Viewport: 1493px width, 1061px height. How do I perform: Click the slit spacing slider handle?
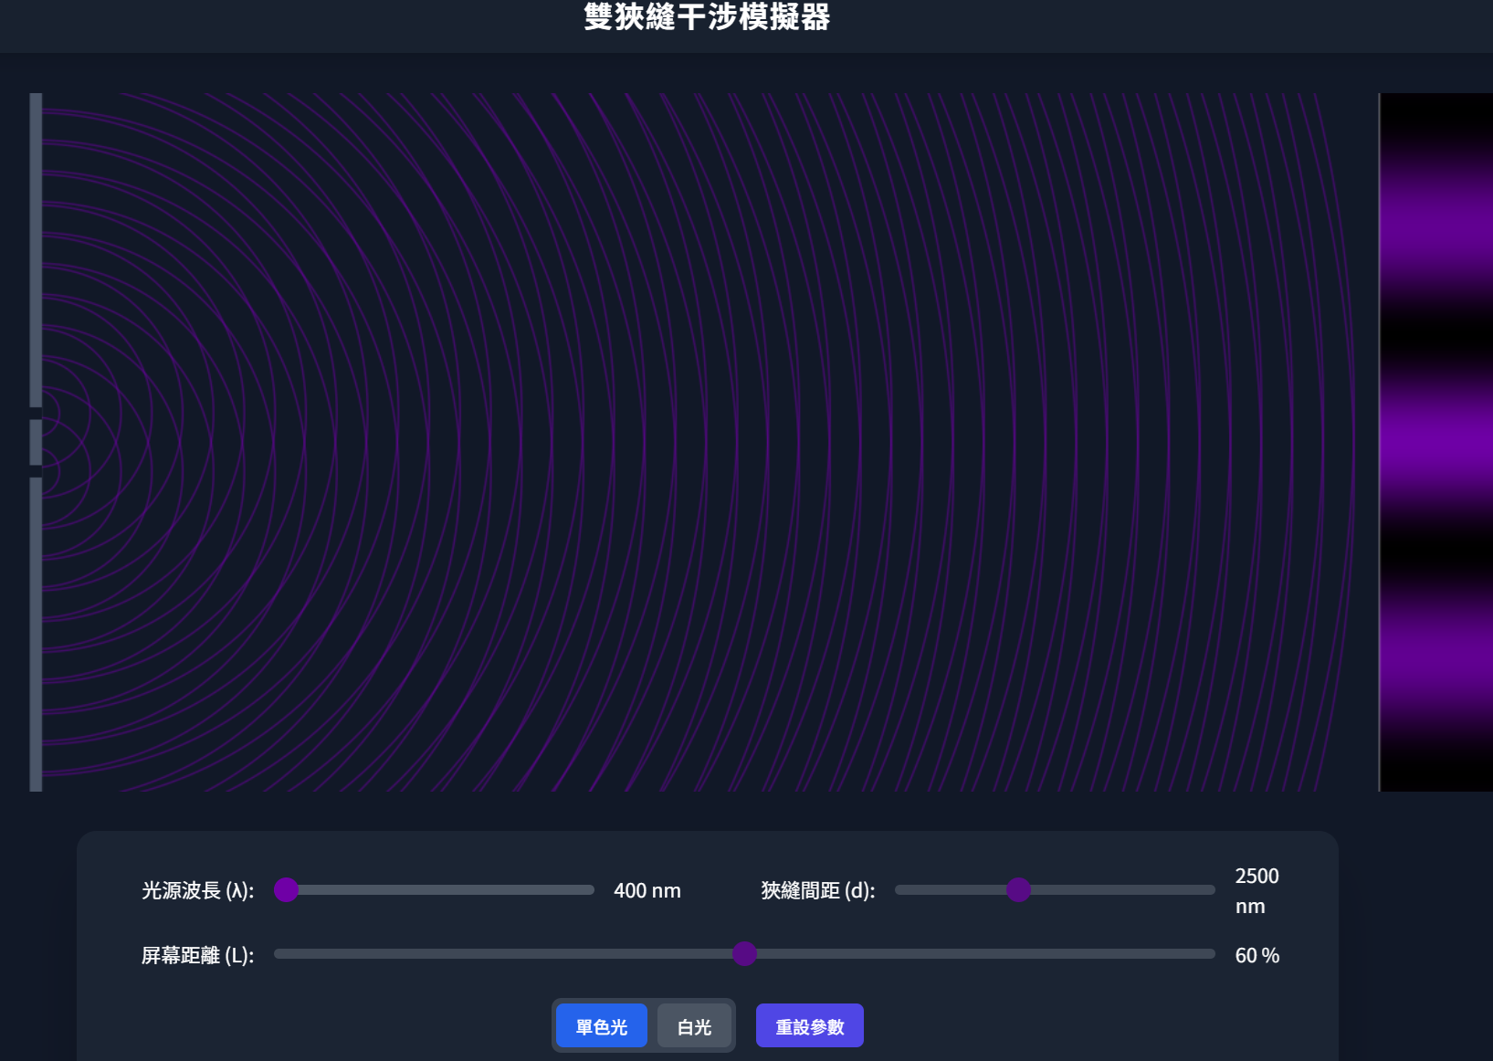coord(1018,889)
